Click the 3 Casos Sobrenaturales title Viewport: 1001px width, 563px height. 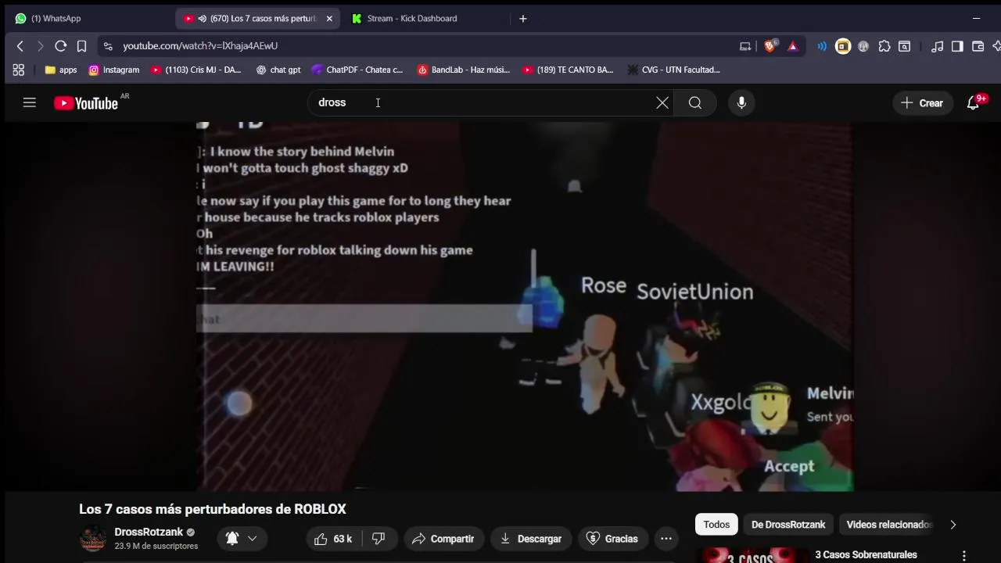866,554
